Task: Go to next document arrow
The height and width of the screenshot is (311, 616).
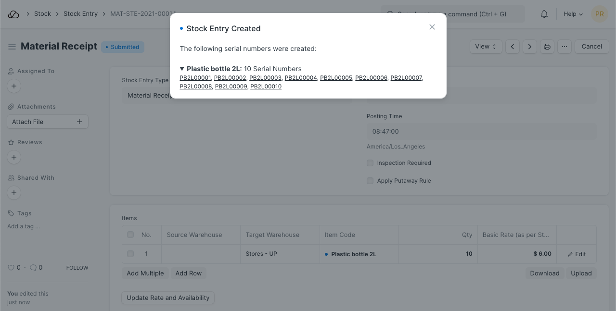Action: [530, 47]
